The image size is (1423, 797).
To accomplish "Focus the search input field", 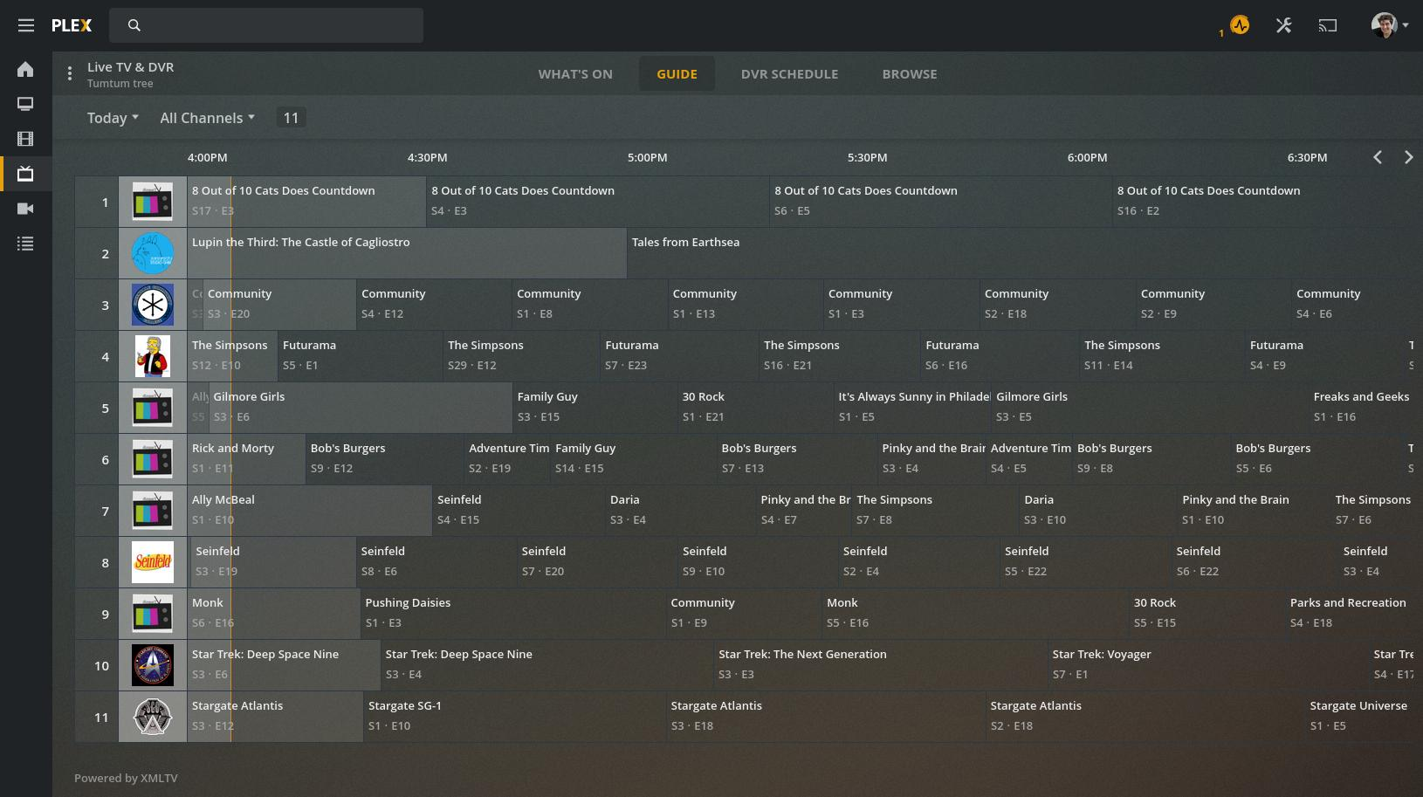I will tap(266, 25).
